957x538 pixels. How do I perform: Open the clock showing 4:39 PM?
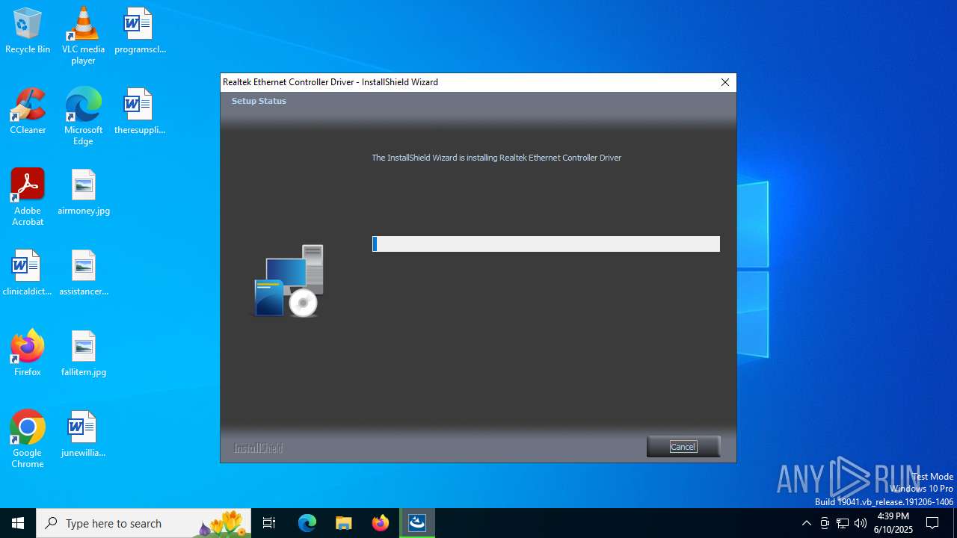pyautogui.click(x=893, y=523)
